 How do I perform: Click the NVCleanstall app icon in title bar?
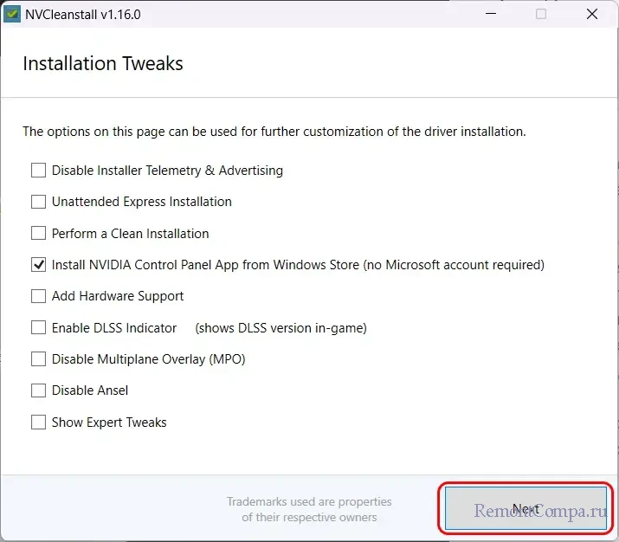coord(13,14)
